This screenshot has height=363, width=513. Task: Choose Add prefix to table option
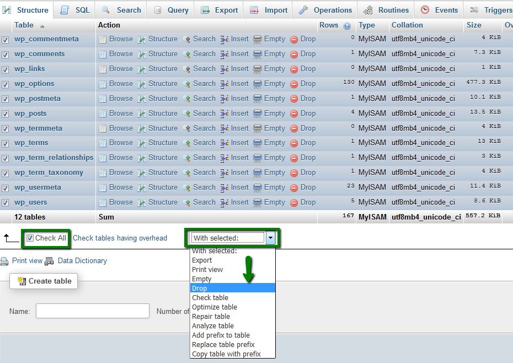coord(233,335)
